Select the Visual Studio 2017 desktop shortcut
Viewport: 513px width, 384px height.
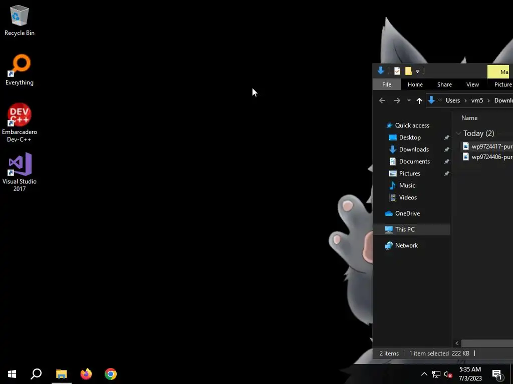coord(20,172)
